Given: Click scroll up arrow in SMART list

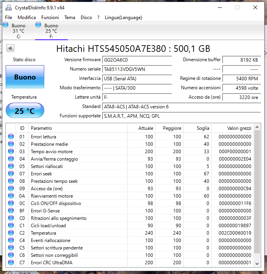Looking at the screenshot, I should 257,127.
